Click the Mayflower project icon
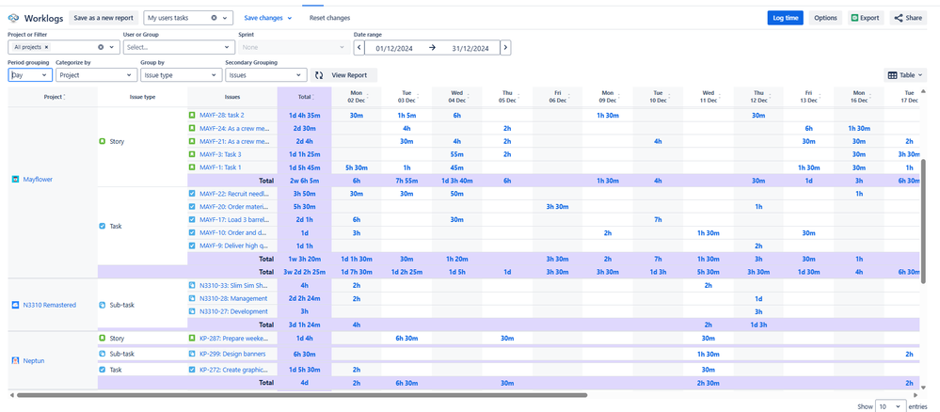This screenshot has height=412, width=940. [15, 179]
